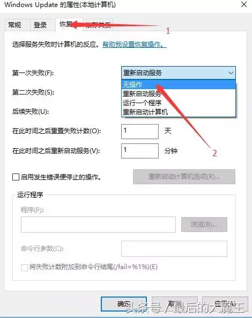Close the Windows Update properties dialog
Viewport: 252px width, 318px height.
(x=244, y=4)
